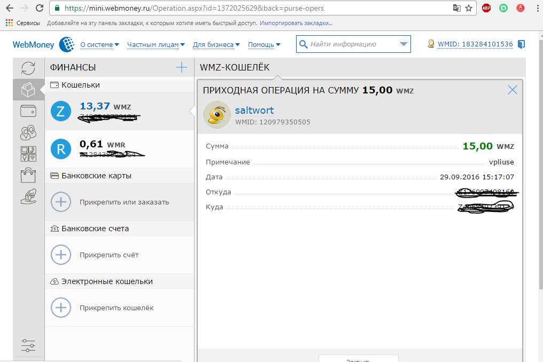Select the WMZ wallet Z icon
Viewport: 543px width, 362px height.
60,111
